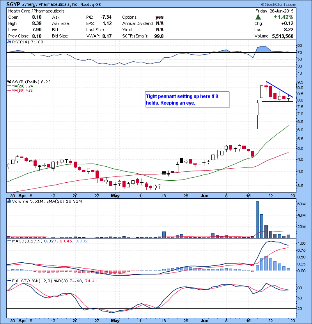Screen dimensions: 312x324
Task: Click the 'May' label on bottom date axis
Action: (x=115, y=320)
